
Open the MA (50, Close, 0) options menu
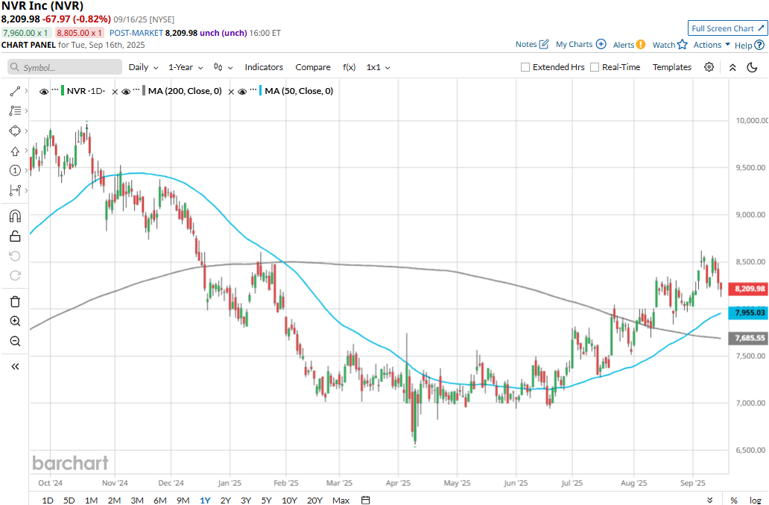[x=253, y=90]
